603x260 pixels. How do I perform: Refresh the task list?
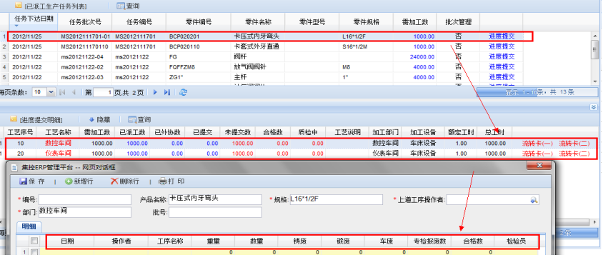point(184,92)
